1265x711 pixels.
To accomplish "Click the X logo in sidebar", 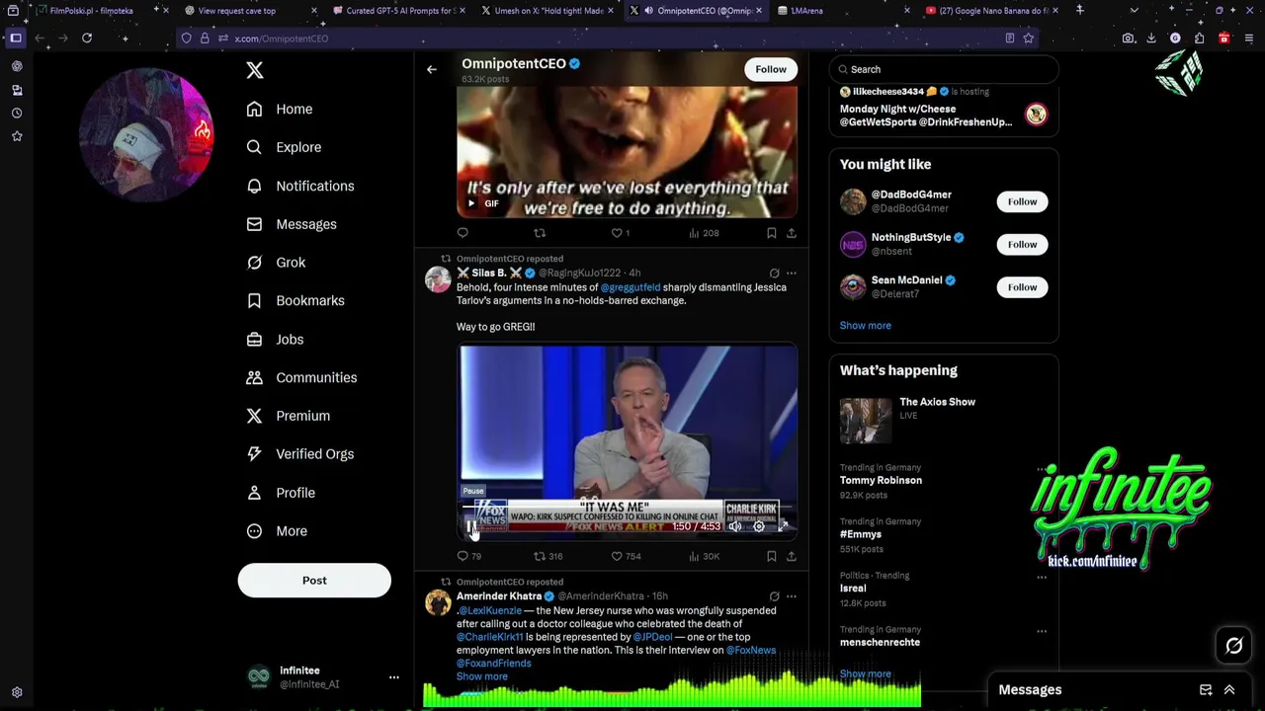I will point(255,70).
